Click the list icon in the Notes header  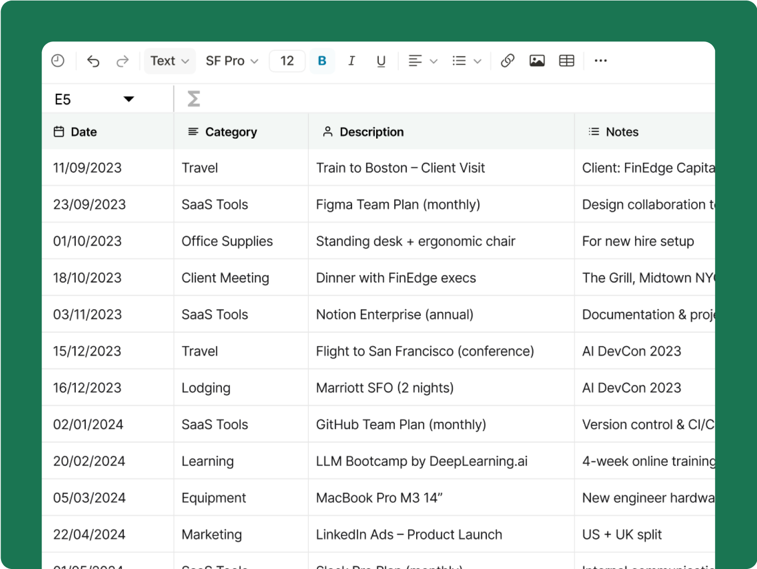tap(594, 132)
